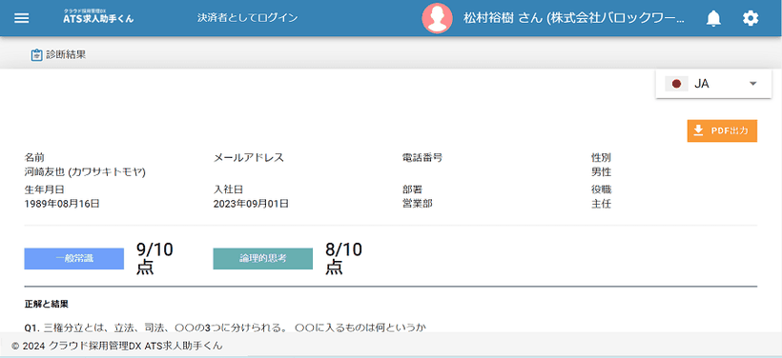Click birth date 1989年08月16日
782x358 pixels.
[62, 204]
